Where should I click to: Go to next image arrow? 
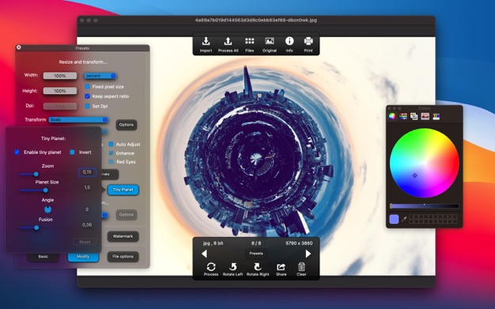pyautogui.click(x=308, y=254)
